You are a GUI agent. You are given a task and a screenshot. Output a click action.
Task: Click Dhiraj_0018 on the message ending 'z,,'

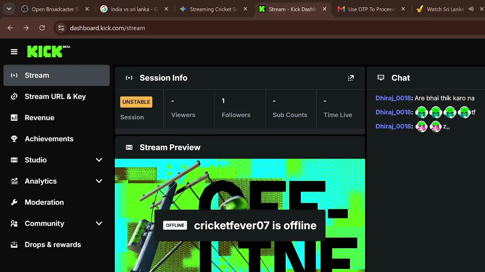(x=393, y=126)
